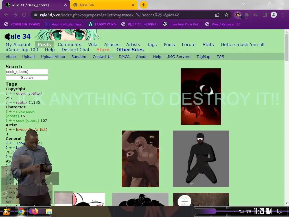Open Gotta smash 'em all link

242,44
